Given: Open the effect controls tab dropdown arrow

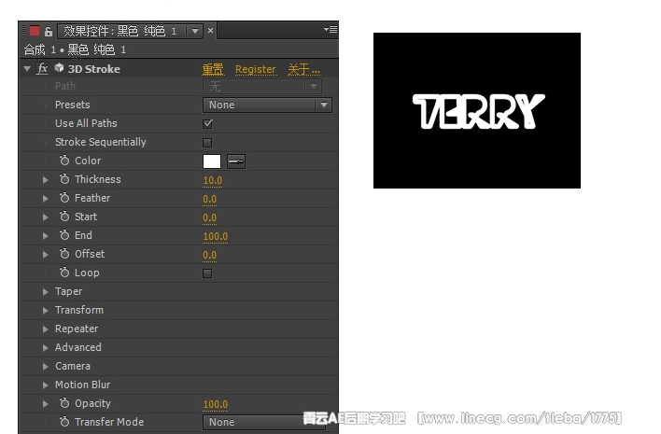Looking at the screenshot, I should point(195,31).
